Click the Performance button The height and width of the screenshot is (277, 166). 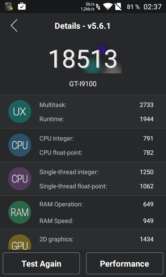(124, 263)
